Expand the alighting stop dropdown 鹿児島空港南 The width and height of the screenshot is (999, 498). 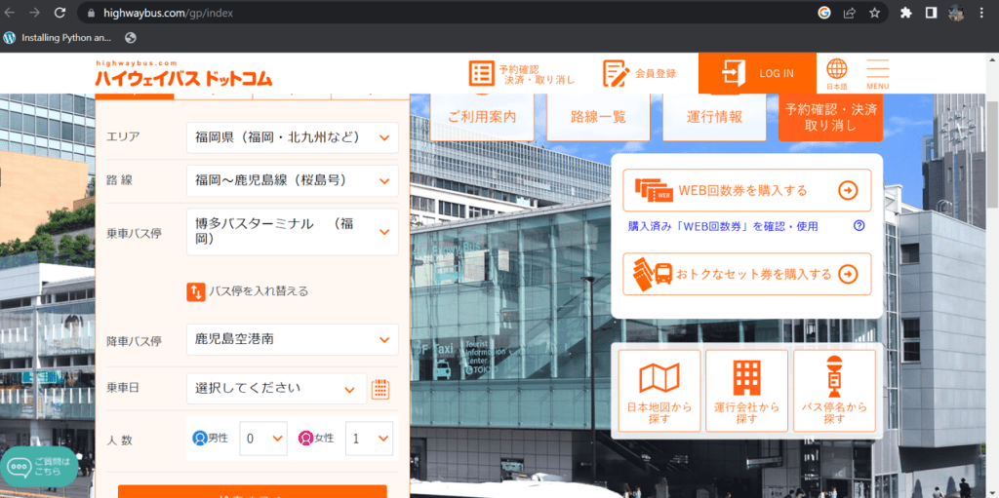click(x=292, y=340)
